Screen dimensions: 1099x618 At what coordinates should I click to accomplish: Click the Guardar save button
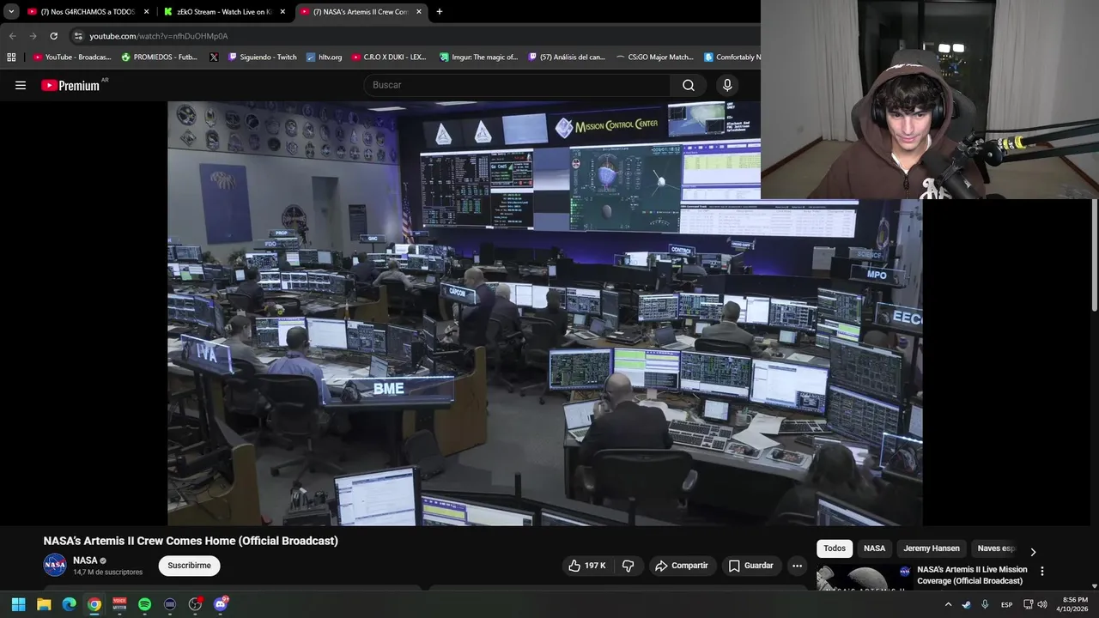[750, 566]
